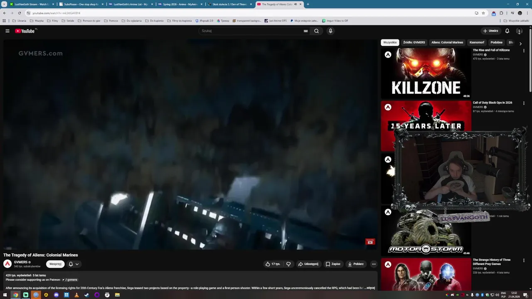
Task: Open YouTube notifications bell
Action: (x=507, y=31)
